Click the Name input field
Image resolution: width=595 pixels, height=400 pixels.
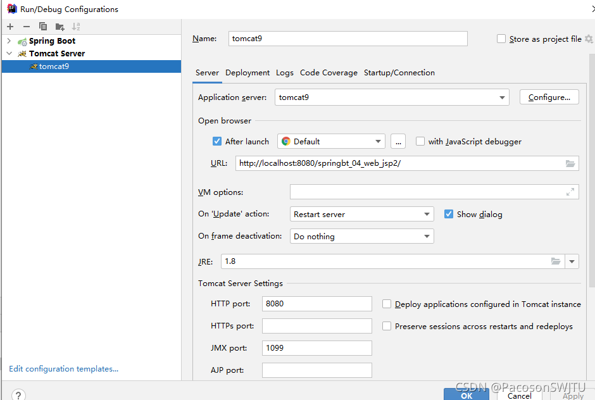point(348,39)
